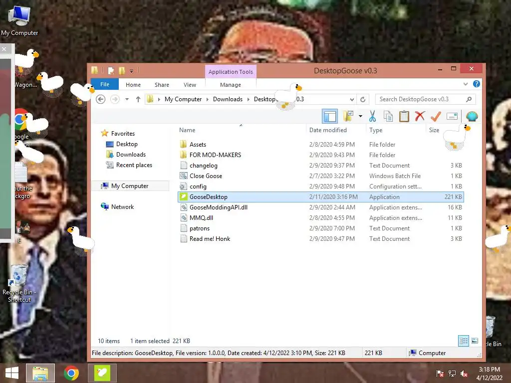Select Desktop in the navigation pane
This screenshot has height=383, width=511.
pos(127,144)
